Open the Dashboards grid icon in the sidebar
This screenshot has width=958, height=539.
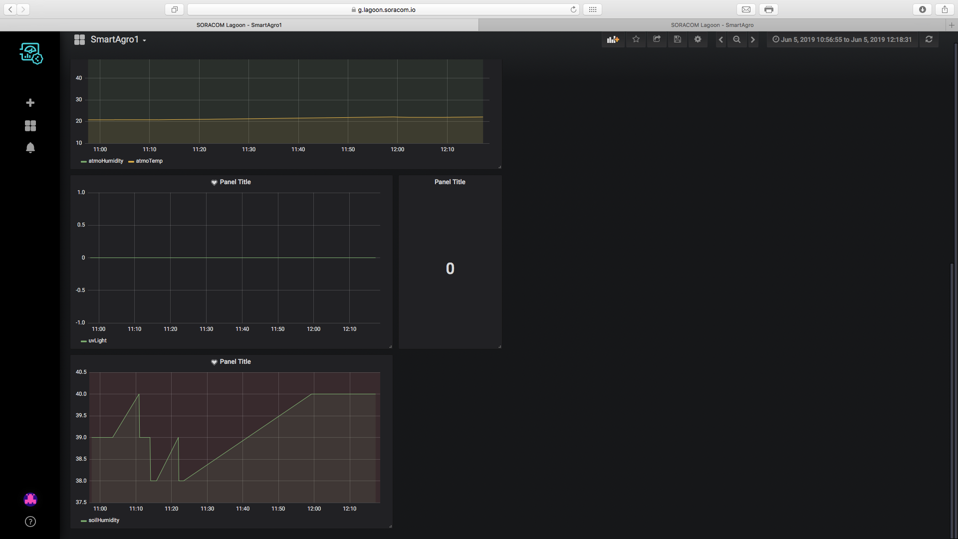30,126
